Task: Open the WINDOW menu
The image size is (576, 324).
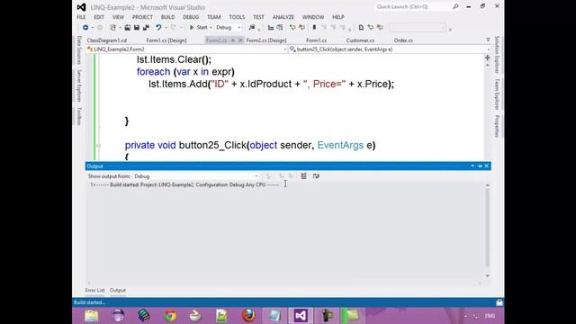Action: 313,17
